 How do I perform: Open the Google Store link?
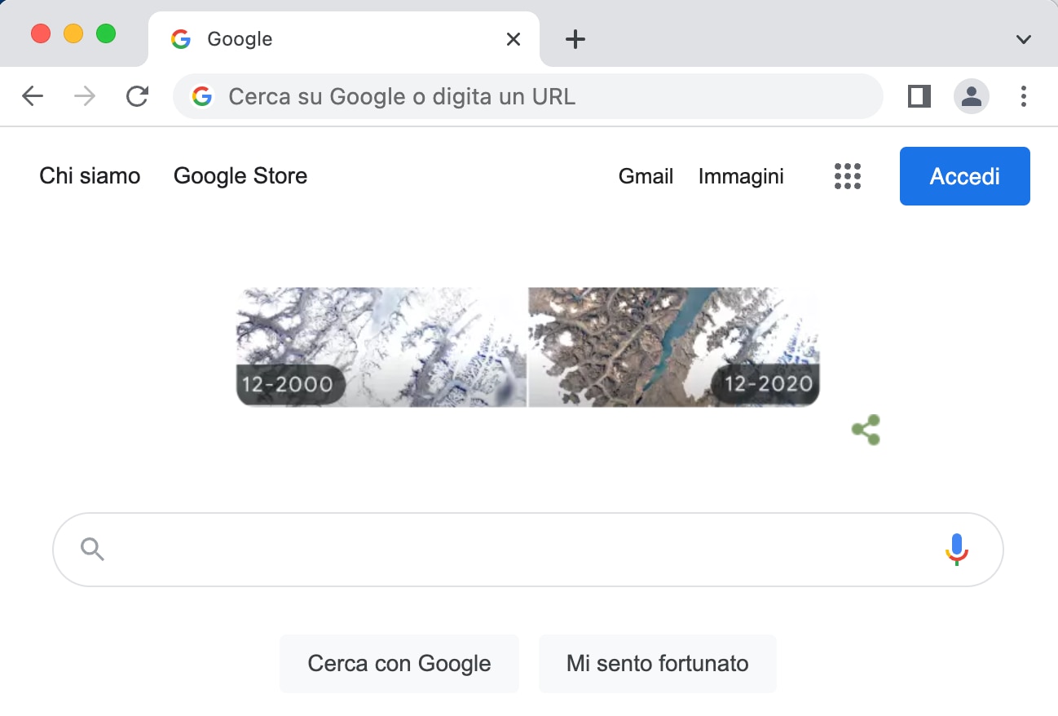[x=240, y=176]
